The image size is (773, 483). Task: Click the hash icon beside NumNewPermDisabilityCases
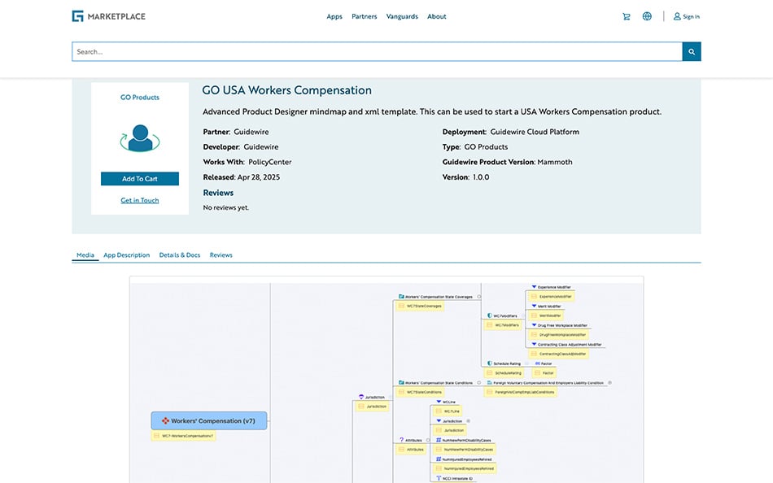pos(437,440)
